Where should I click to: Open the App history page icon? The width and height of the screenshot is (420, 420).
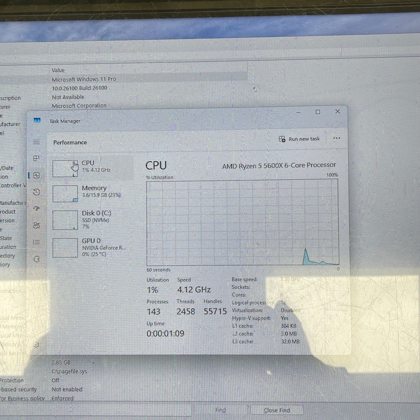click(x=36, y=192)
